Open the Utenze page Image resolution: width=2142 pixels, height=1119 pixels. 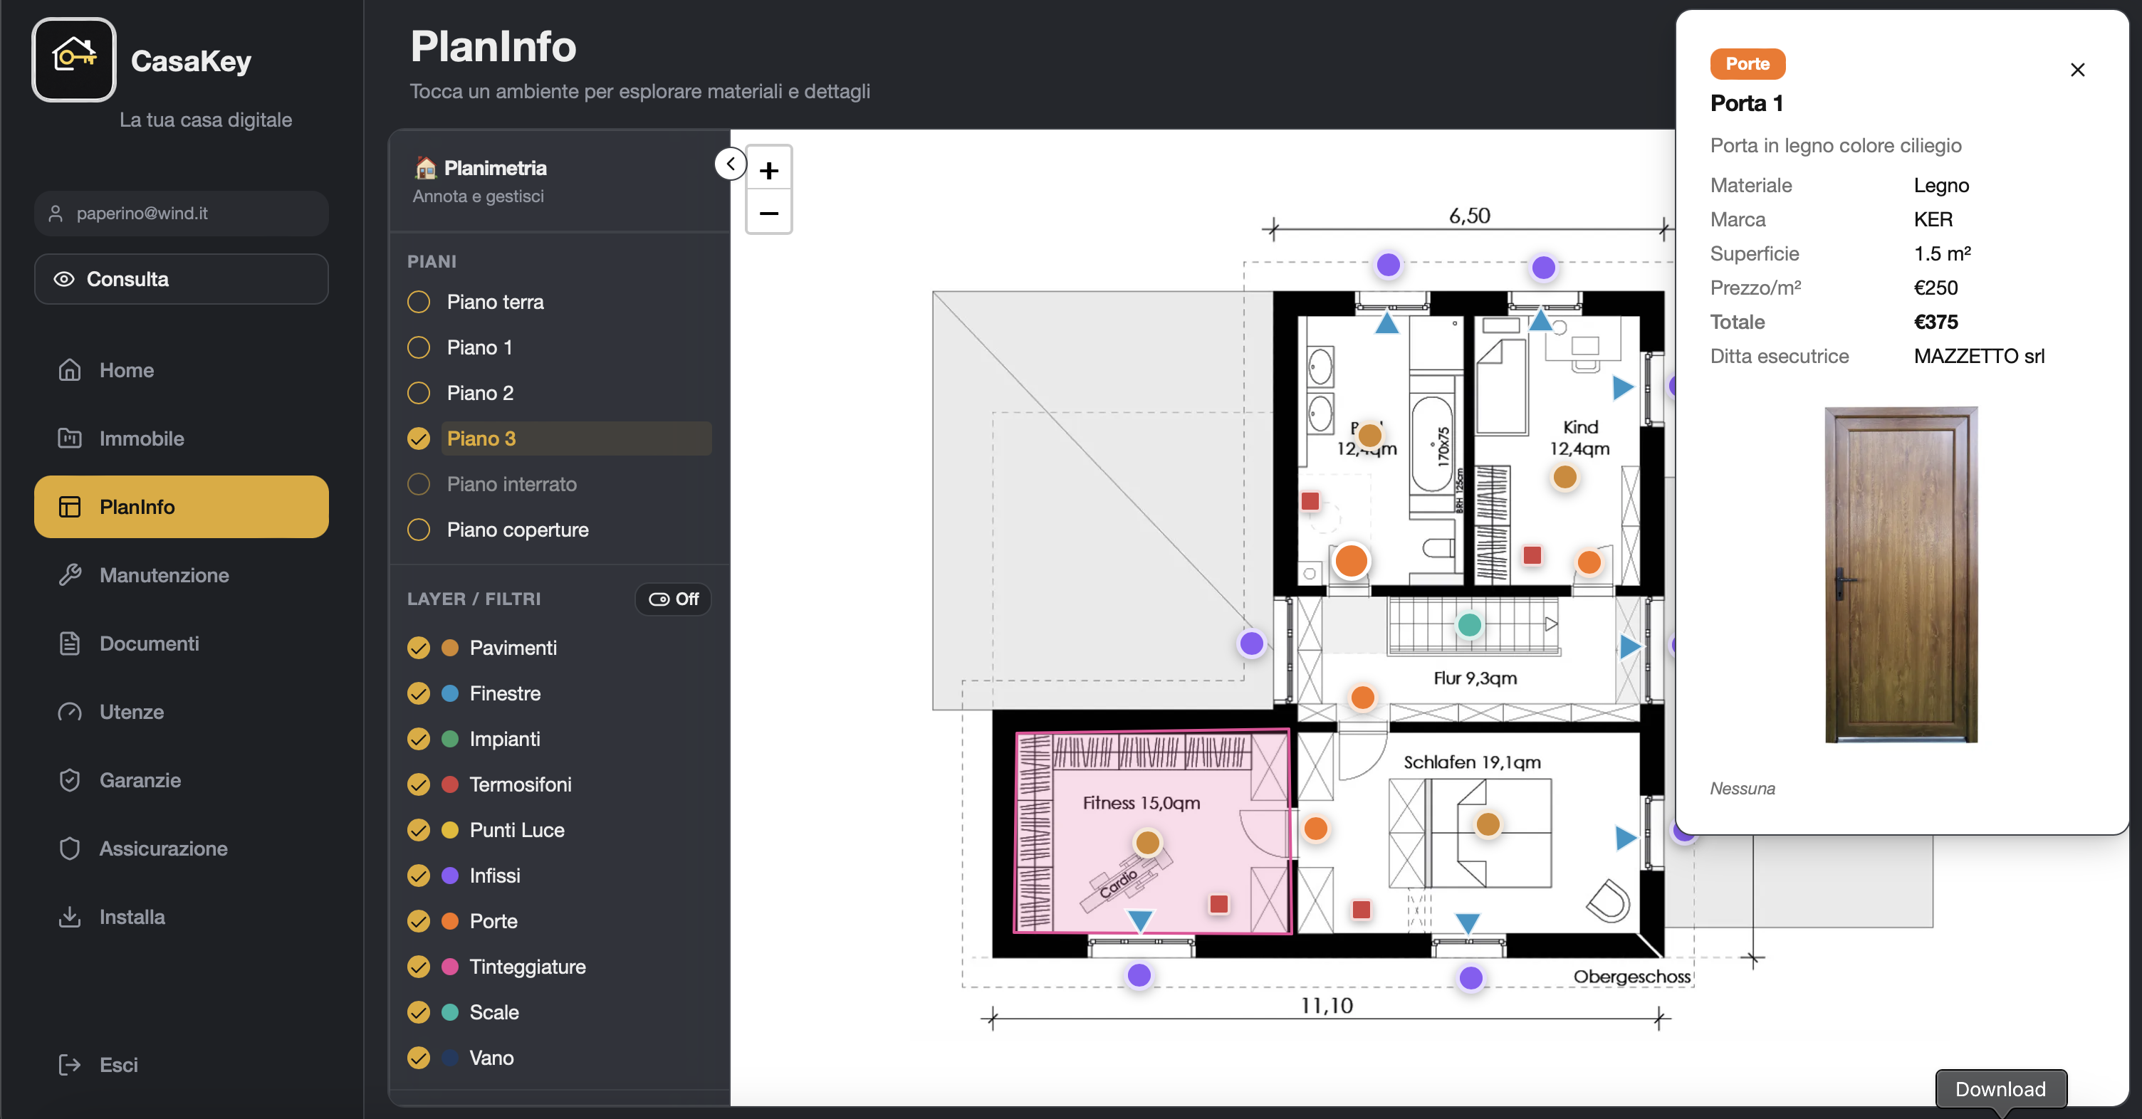182,712
